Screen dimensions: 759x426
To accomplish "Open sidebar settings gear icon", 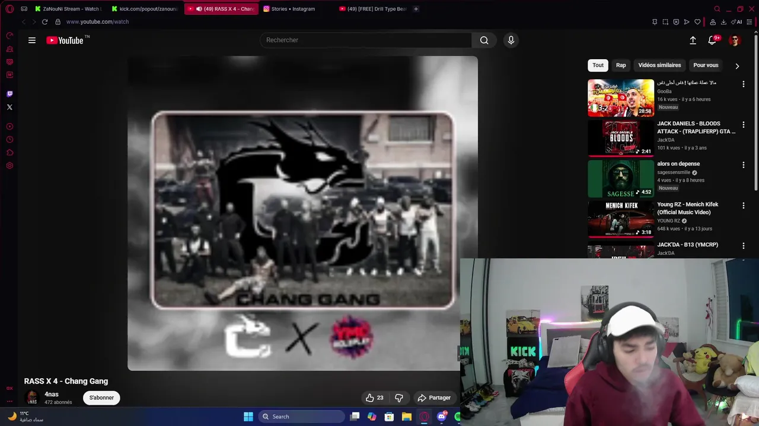I will (x=9, y=166).
